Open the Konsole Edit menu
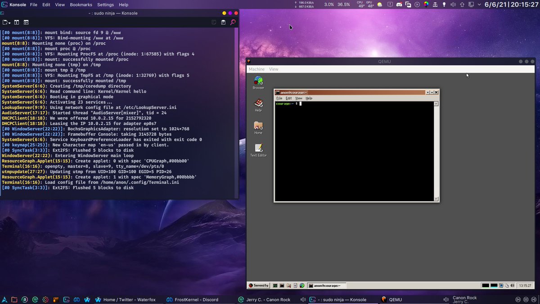The image size is (540, 304). [46, 5]
